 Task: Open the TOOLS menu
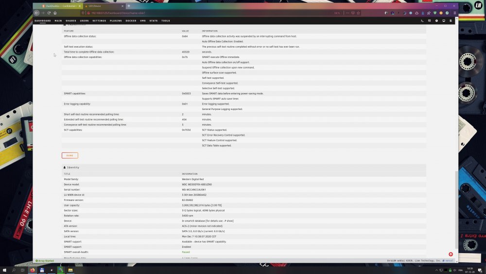(166, 21)
